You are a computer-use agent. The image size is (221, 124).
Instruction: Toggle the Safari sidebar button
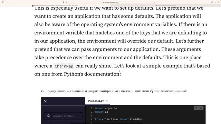[2, 2]
